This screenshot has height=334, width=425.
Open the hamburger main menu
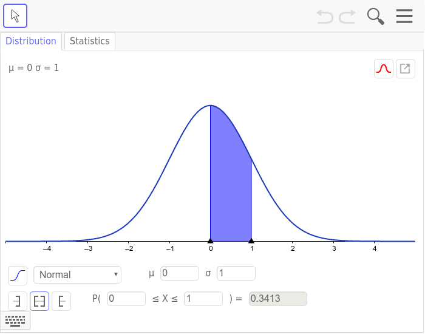404,16
